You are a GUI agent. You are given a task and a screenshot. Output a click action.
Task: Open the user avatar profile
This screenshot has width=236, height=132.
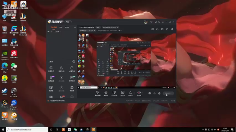click(145, 22)
